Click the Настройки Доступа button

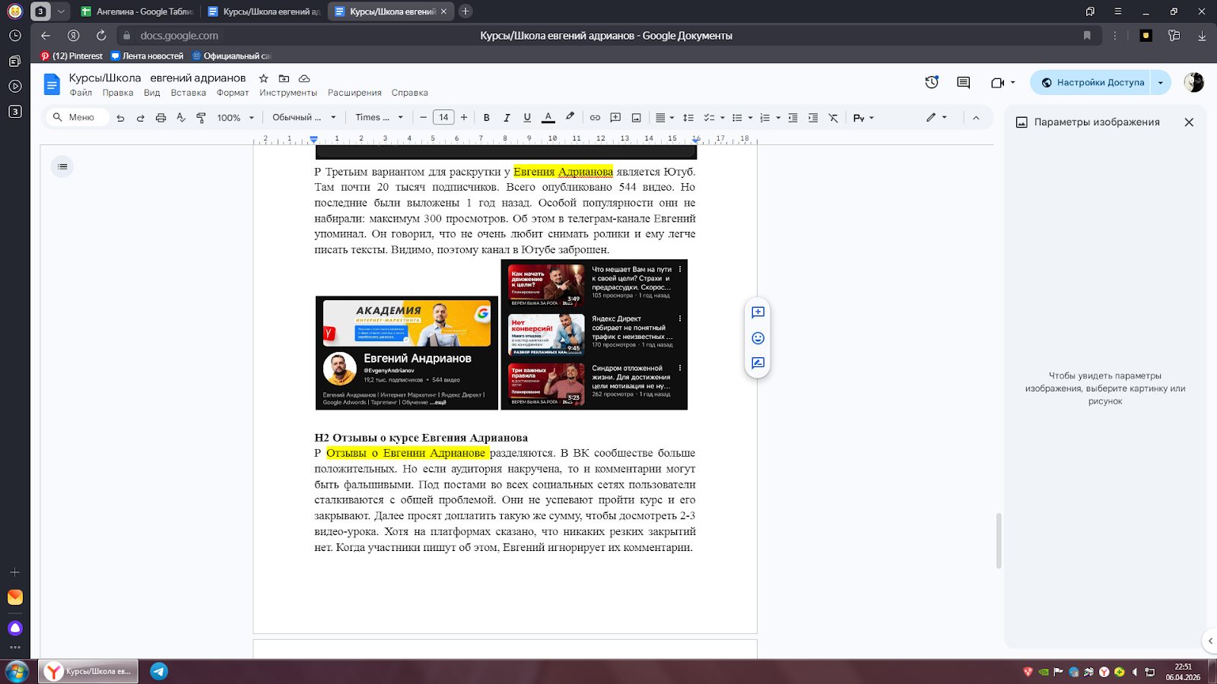pyautogui.click(x=1092, y=83)
